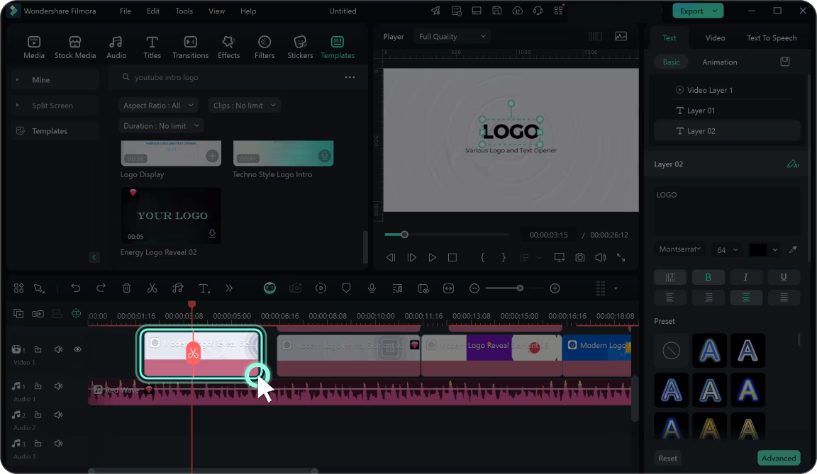Click the Delete trash icon in timeline toolbar
This screenshot has width=817, height=474.
pyautogui.click(x=126, y=288)
